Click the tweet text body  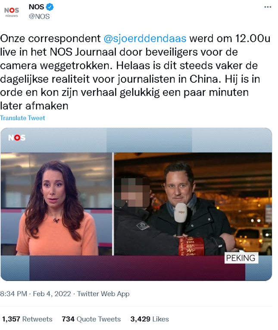click(135, 72)
